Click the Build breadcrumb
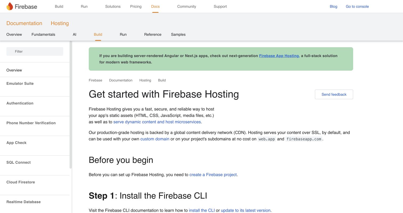The height and width of the screenshot is (213, 403). click(162, 80)
